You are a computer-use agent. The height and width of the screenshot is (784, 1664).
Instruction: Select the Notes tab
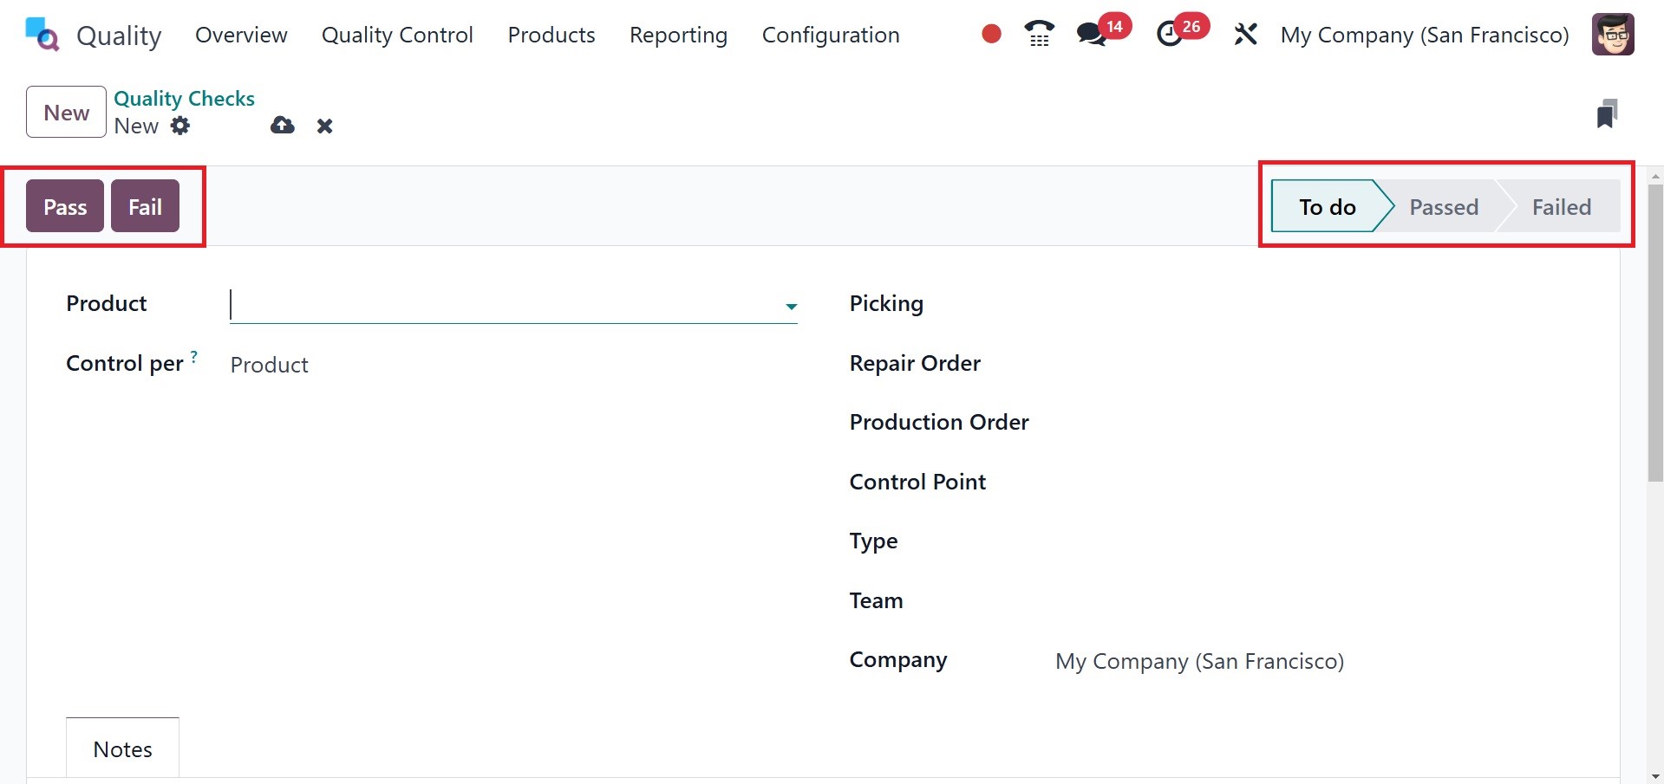pyautogui.click(x=122, y=748)
